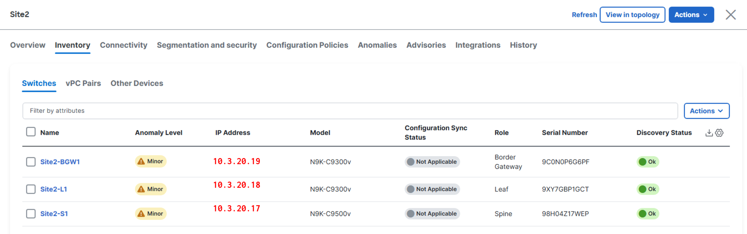Click the View in topology button
This screenshot has width=747, height=234.
pos(632,15)
